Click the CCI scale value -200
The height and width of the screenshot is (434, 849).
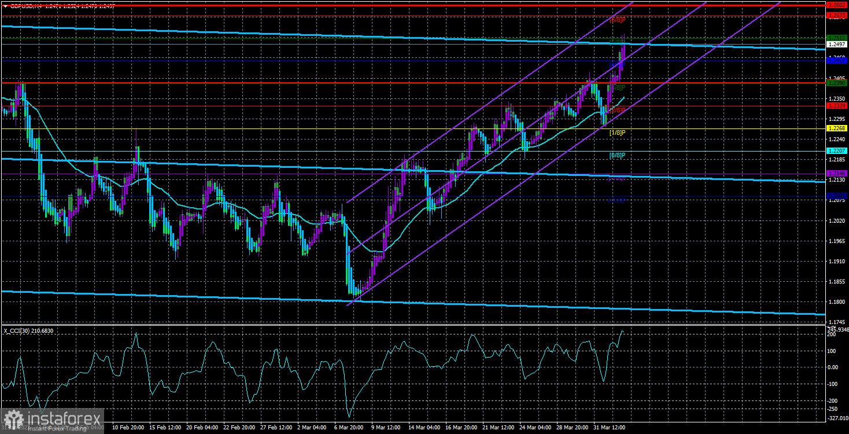(x=833, y=400)
